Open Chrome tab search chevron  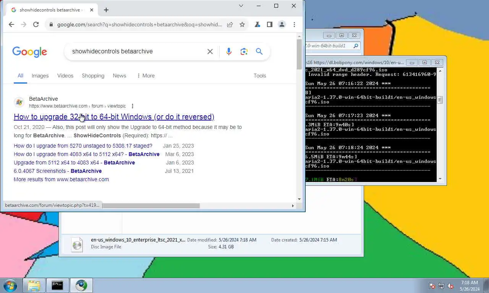pyautogui.click(x=241, y=6)
